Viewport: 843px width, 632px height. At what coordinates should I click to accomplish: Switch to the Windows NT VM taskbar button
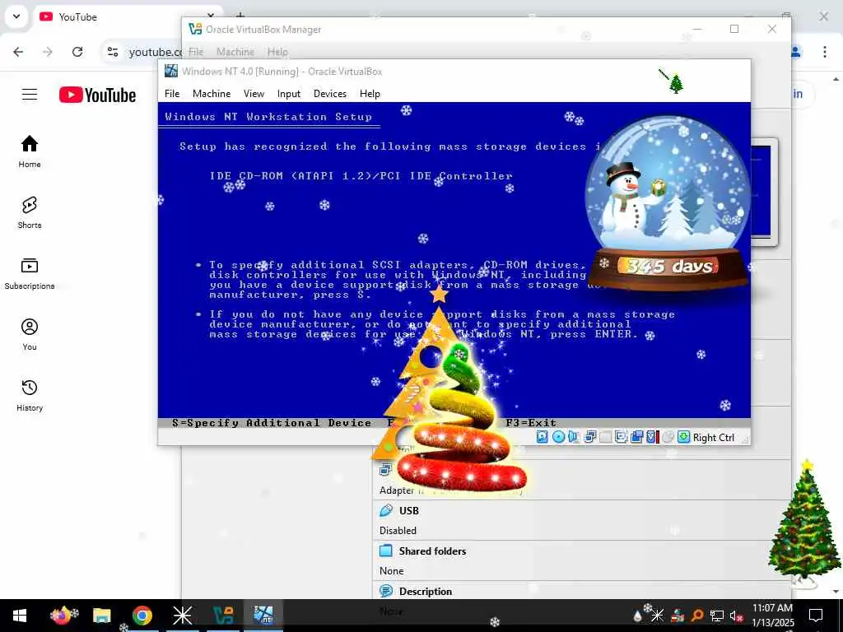263,616
